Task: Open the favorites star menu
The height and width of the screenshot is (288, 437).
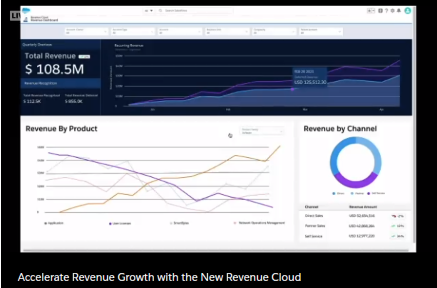Action: pos(371,11)
